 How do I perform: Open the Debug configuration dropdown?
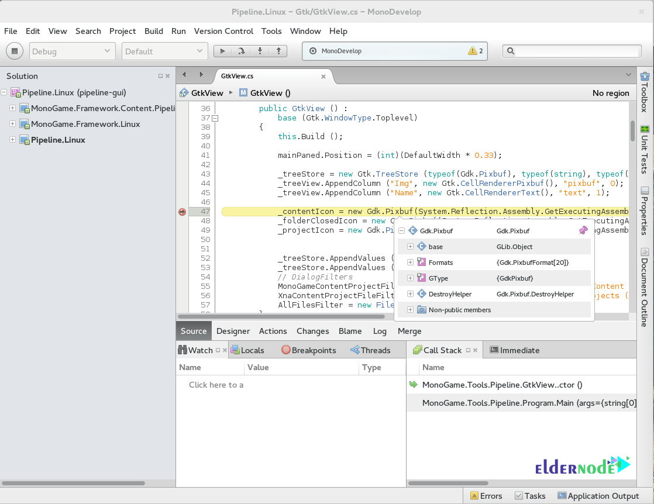(x=72, y=51)
